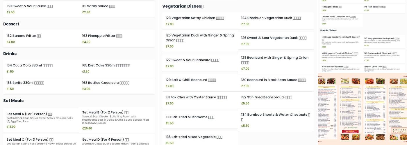407x145 pixels.
Task: Choose 134 Bamboo Shoots & Water Chestnuts
Action: 275,115
